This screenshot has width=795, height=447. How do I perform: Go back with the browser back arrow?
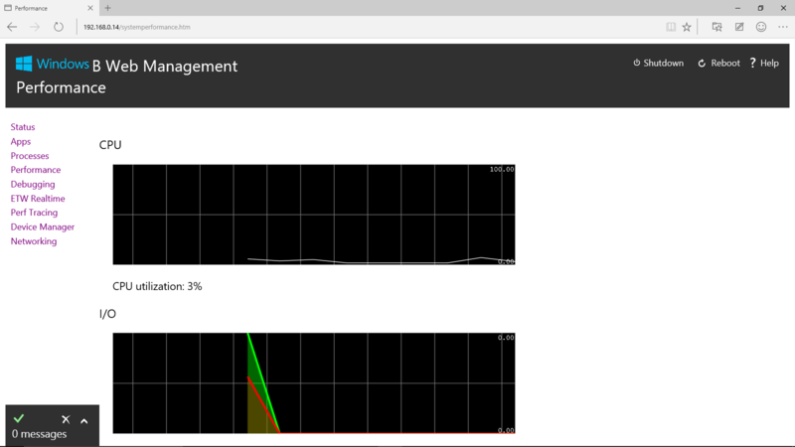12,27
